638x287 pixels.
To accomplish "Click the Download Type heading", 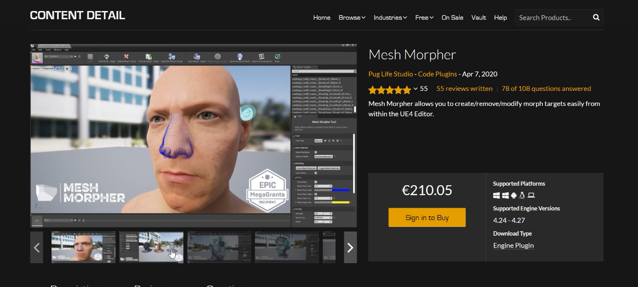I will (x=513, y=234).
